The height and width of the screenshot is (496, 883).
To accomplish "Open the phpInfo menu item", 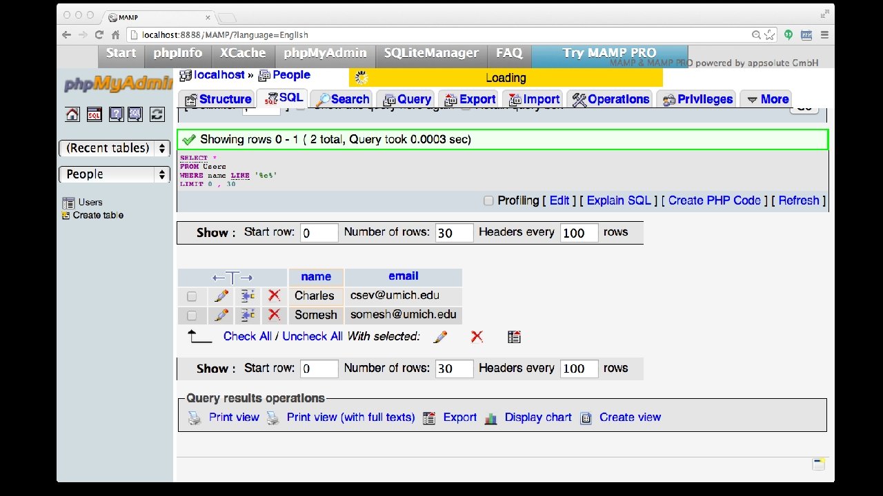I will (x=177, y=54).
